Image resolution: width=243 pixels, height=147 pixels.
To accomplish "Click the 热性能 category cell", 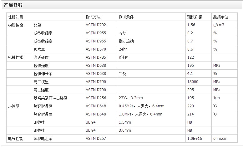I will click(13, 106).
